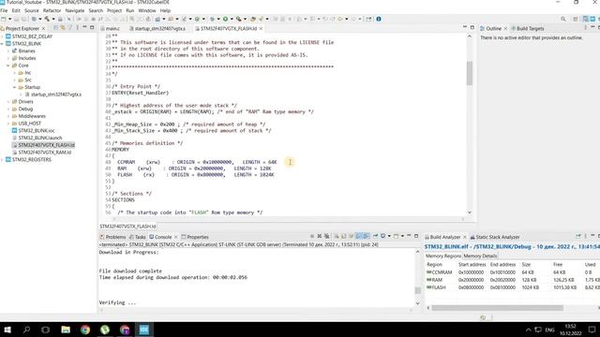Open the Properties tab
Screen dimensions: 600x337
click(x=195, y=237)
